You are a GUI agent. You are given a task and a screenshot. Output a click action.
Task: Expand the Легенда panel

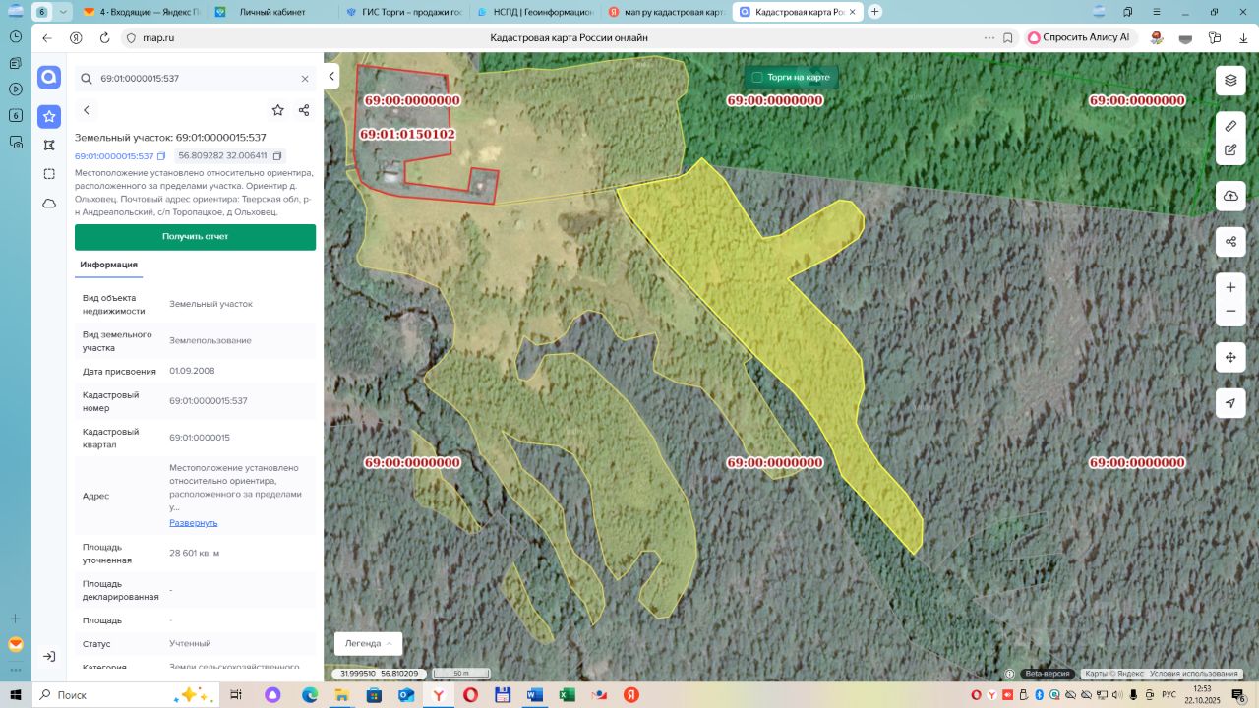368,643
